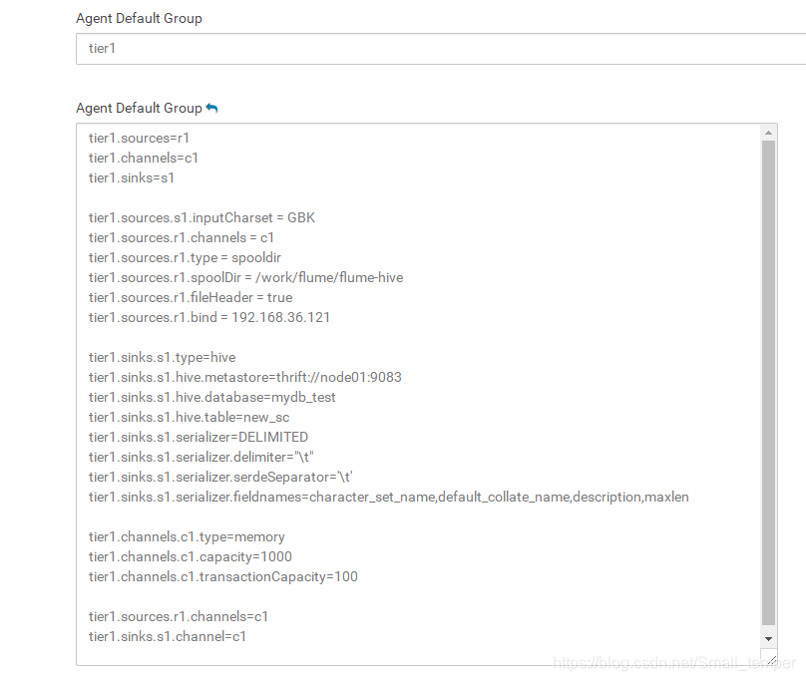Click the top 'Agent Default Group' label

pyautogui.click(x=139, y=19)
